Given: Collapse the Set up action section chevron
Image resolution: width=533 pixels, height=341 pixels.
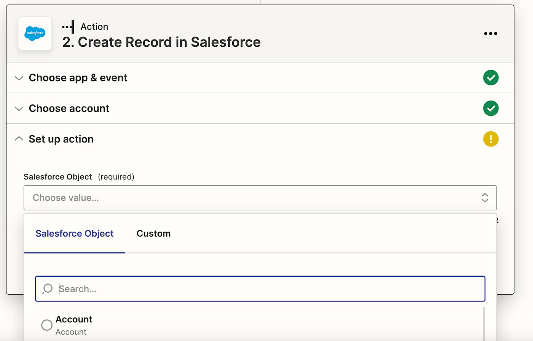Looking at the screenshot, I should tap(19, 139).
